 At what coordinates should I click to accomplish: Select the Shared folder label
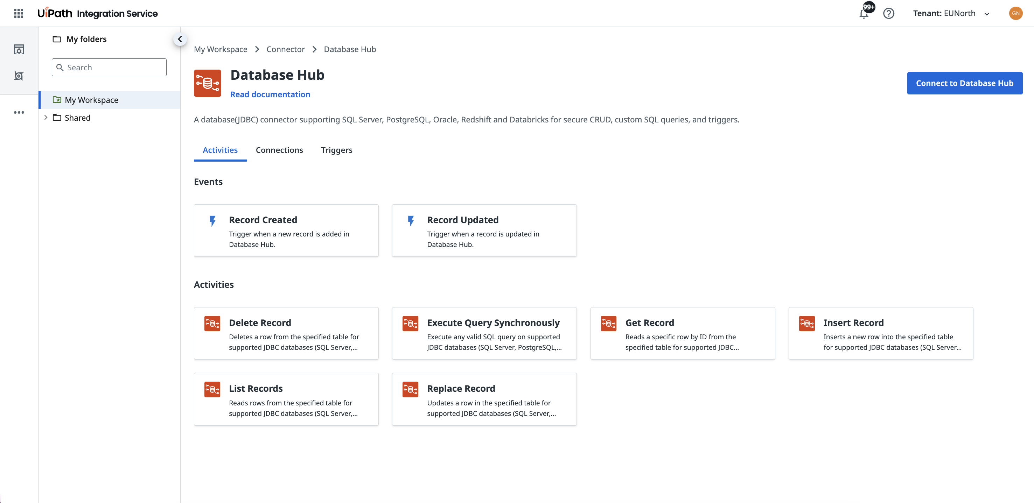77,118
